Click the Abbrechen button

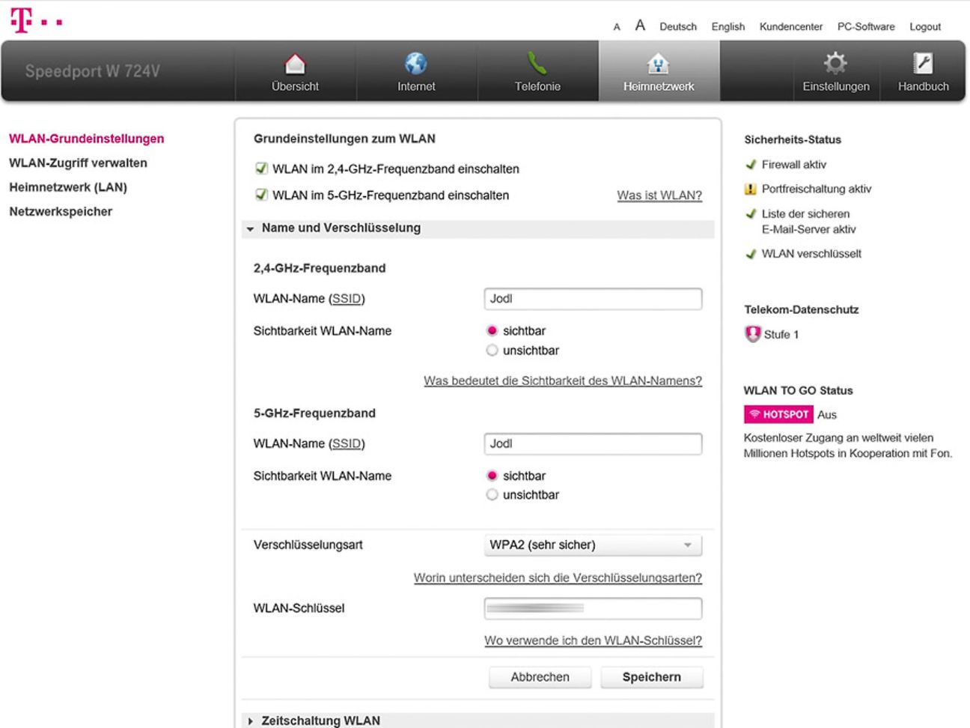coord(540,677)
